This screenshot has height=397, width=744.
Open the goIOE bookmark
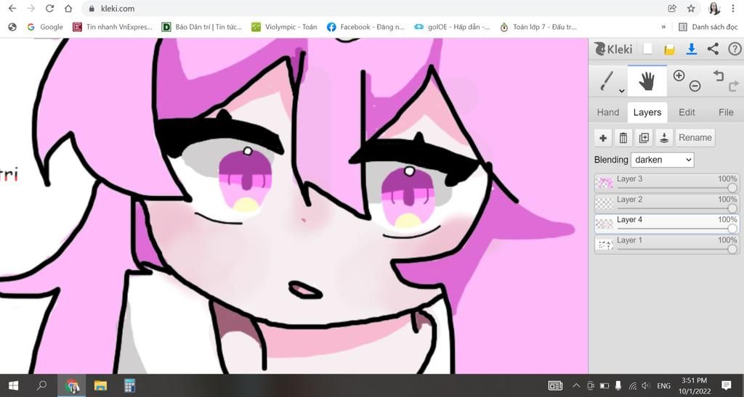click(x=452, y=27)
